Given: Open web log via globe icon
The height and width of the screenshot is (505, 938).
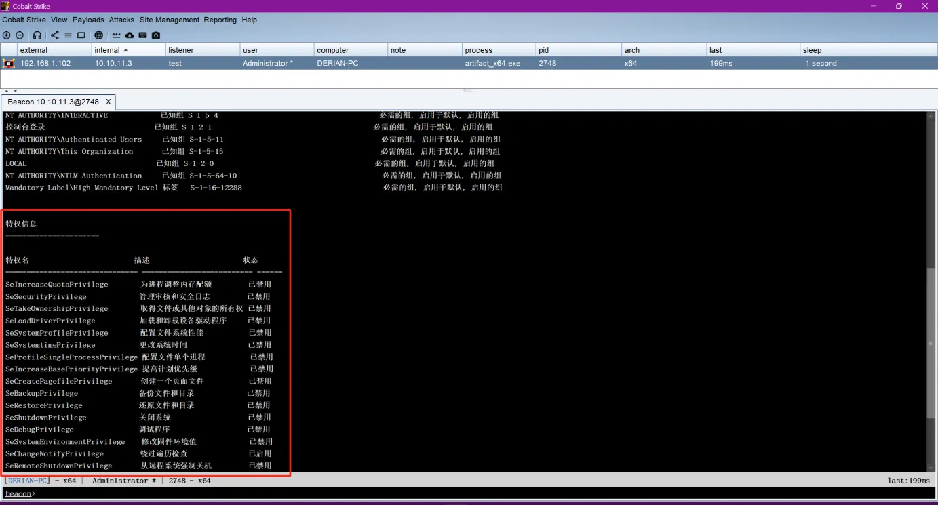Looking at the screenshot, I should [99, 35].
